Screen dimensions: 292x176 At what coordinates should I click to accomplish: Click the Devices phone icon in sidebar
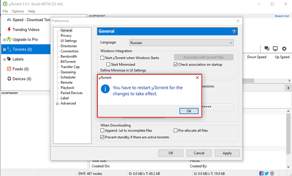pyautogui.click(x=9, y=79)
